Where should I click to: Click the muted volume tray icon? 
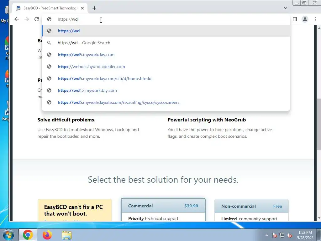(x=289, y=235)
